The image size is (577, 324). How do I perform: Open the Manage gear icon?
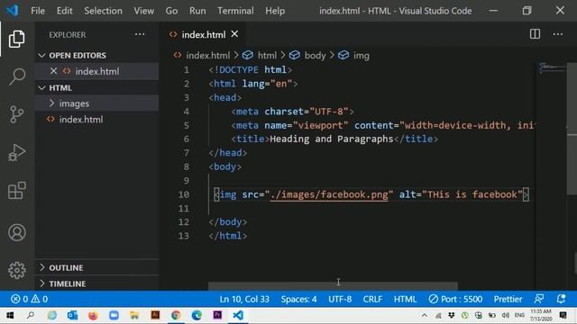(x=17, y=270)
